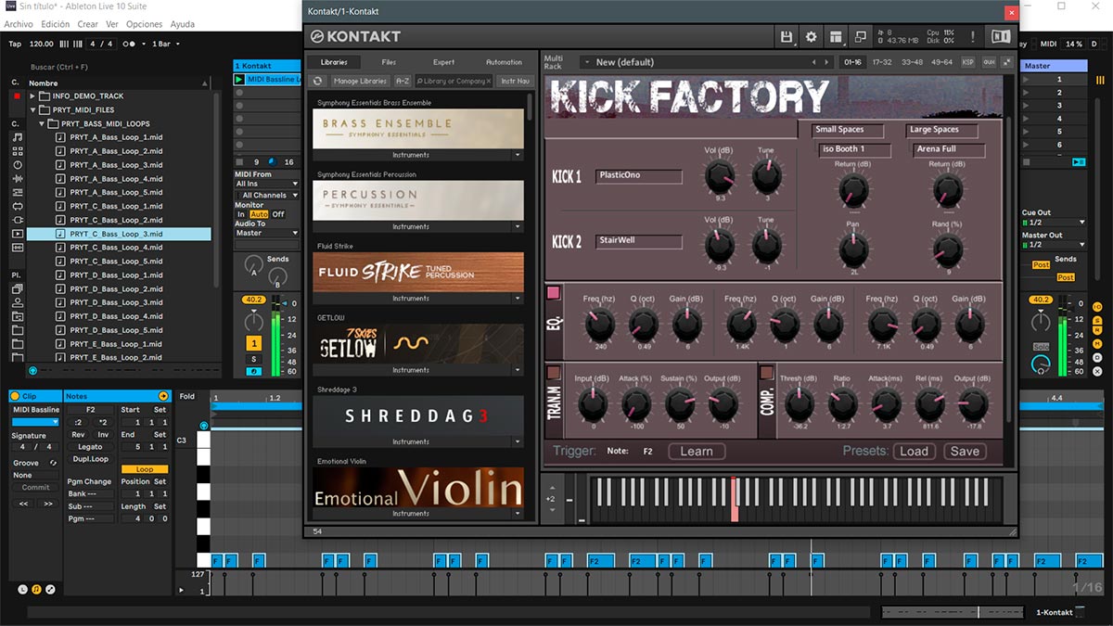Image resolution: width=1113 pixels, height=626 pixels.
Task: Switch to Kontakt Automation tab
Action: pos(504,62)
